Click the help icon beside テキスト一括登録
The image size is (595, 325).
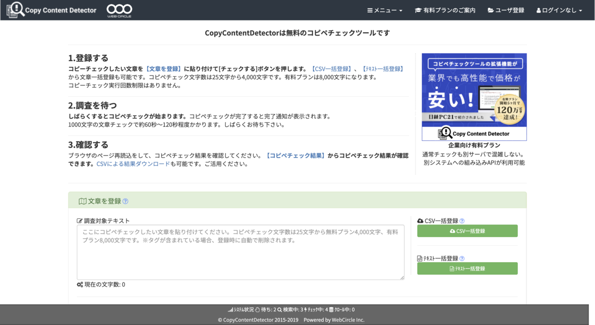click(x=462, y=258)
